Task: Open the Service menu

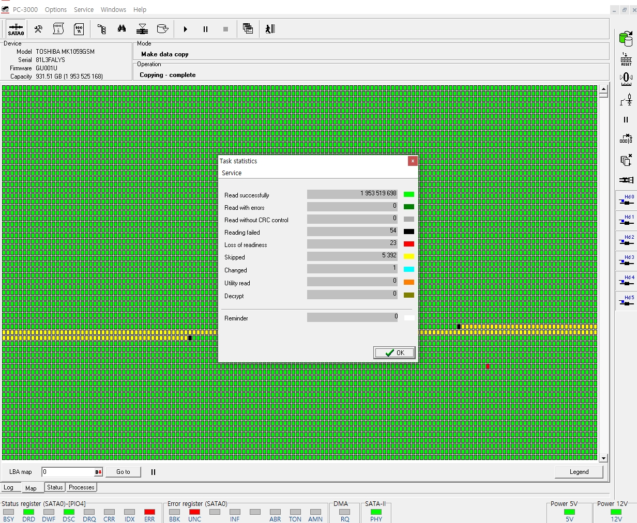Action: pos(84,9)
